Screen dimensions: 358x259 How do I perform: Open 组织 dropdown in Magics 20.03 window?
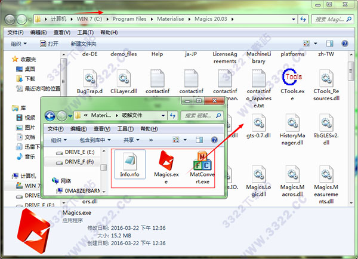18,44
